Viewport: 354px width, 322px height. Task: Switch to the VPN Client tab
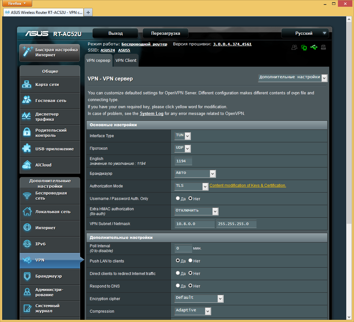(x=126, y=60)
